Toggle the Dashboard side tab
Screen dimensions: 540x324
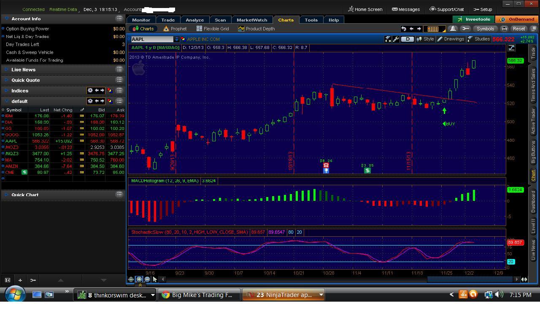(533, 201)
